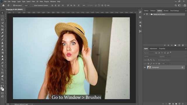The image size is (187, 105).
Task: Open the Auto-Select Layer dropdown
Action: click(x=27, y=6)
